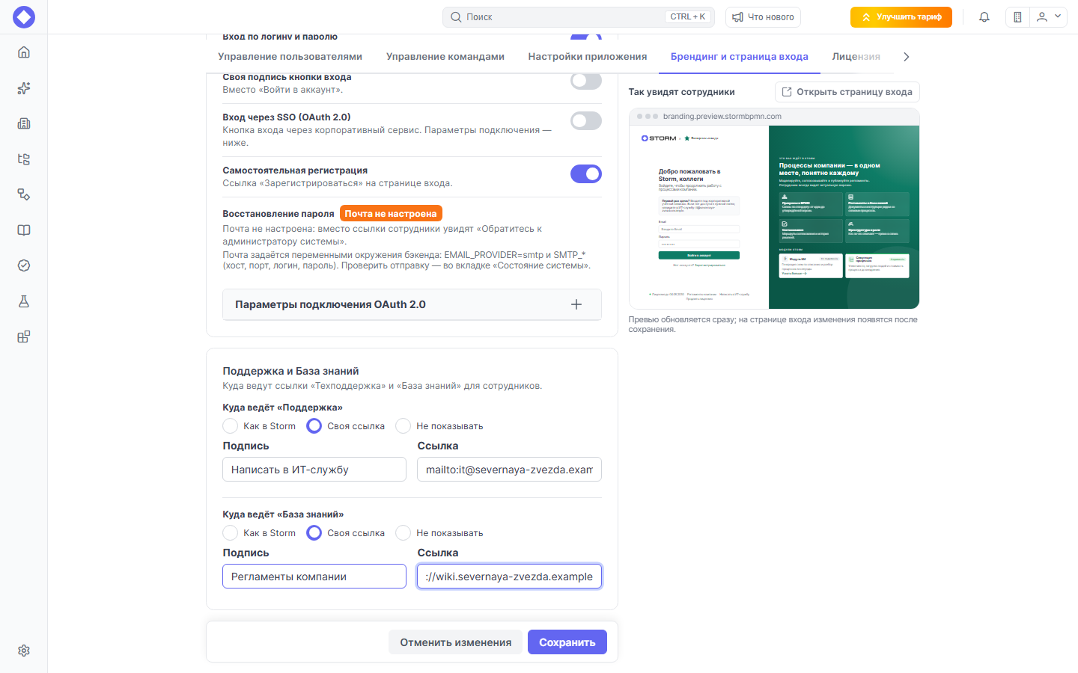Click the support mailto link field
Image resolution: width=1078 pixels, height=673 pixels.
(x=509, y=470)
